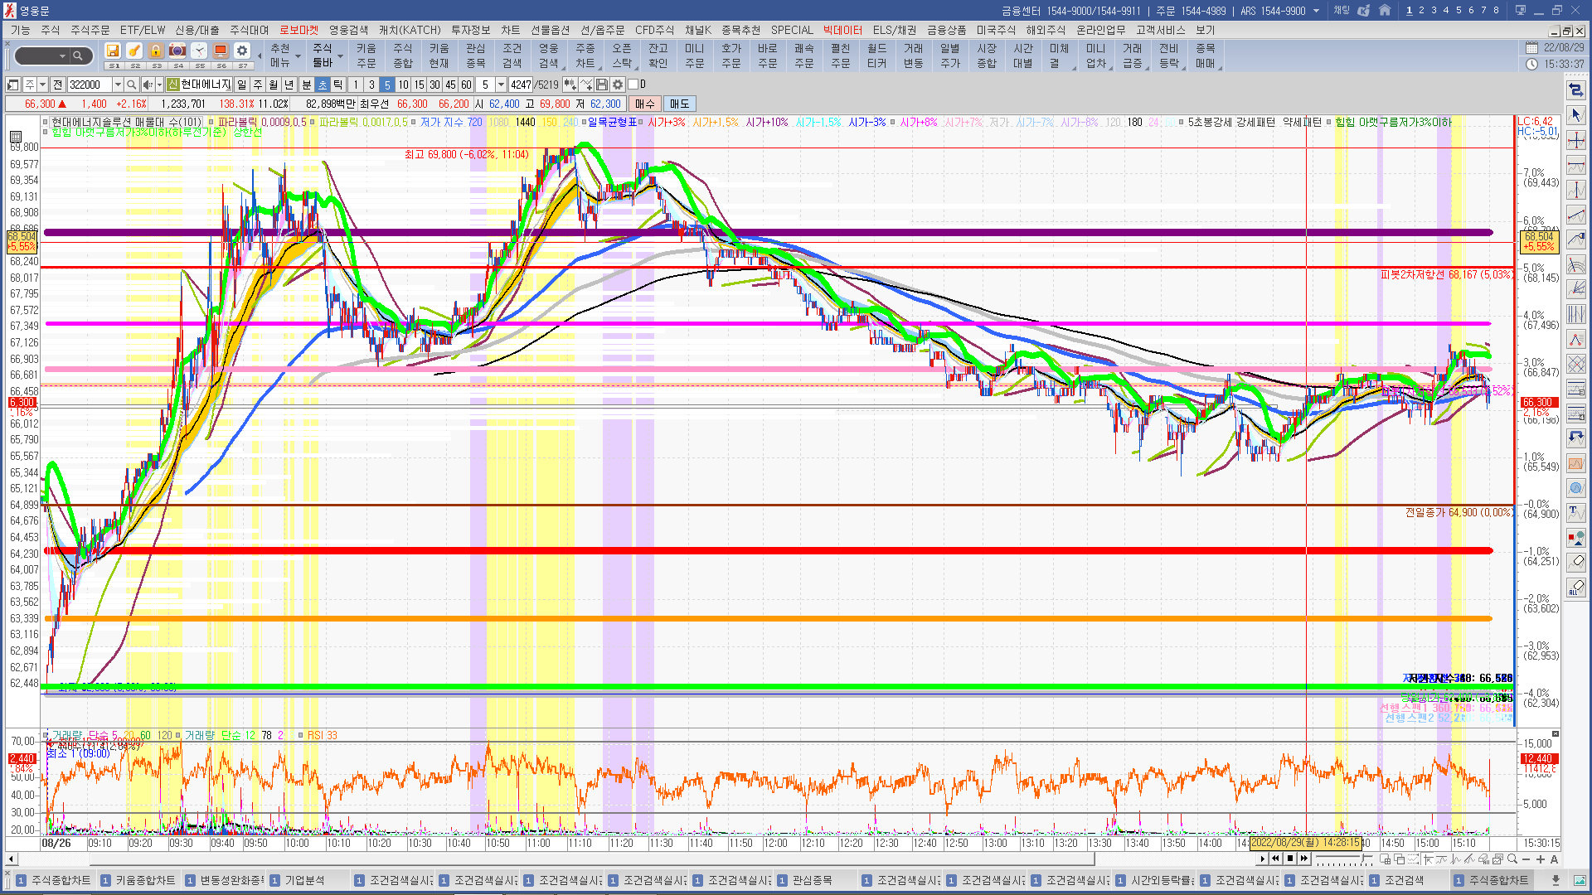Select the text annotation tool in right toolbar

tap(1576, 512)
